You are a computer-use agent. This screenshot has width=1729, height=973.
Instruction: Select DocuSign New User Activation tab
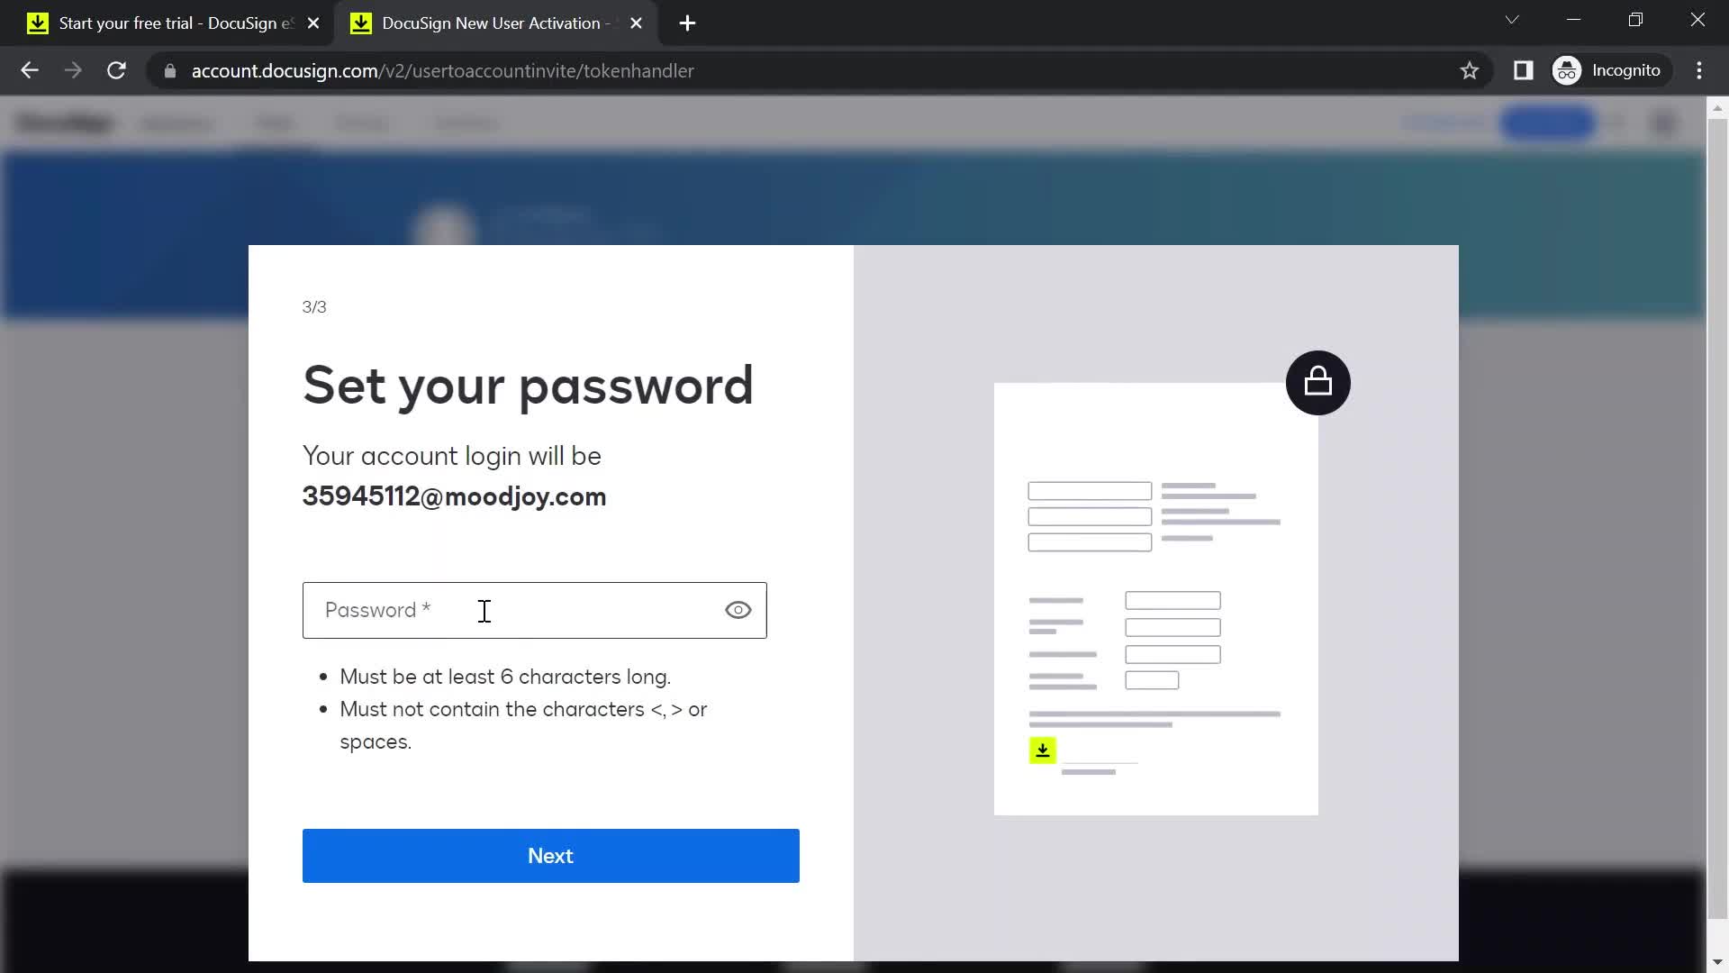tap(494, 23)
